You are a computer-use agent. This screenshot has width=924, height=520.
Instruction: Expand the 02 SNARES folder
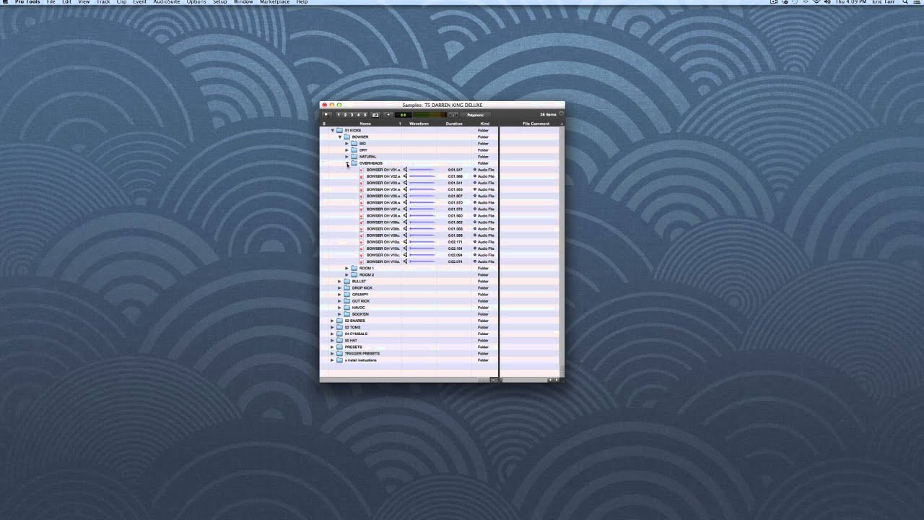pyautogui.click(x=332, y=321)
